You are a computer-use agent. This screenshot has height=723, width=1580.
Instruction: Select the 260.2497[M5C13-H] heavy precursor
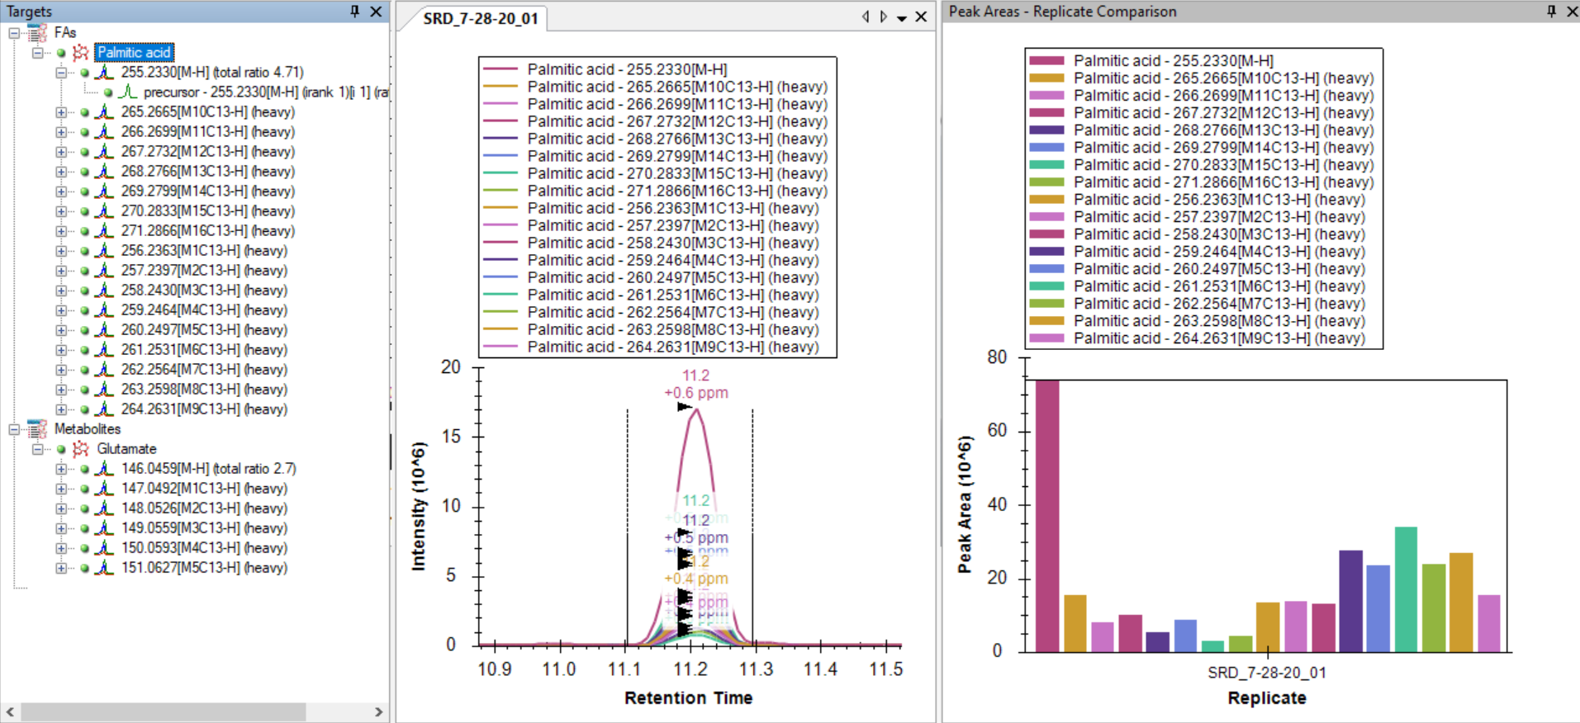(204, 330)
